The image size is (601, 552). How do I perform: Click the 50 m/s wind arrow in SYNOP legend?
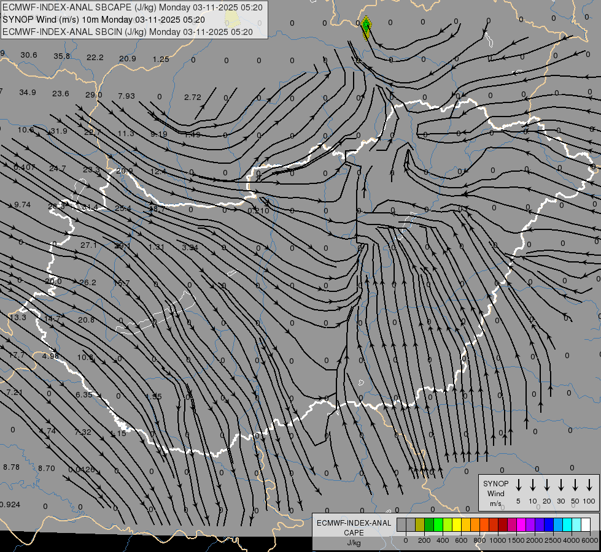(x=575, y=485)
